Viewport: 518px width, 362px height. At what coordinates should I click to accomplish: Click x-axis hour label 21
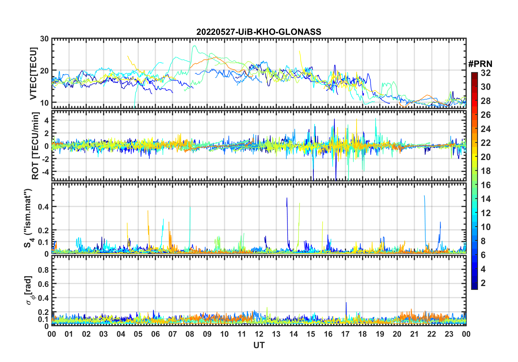(414, 334)
